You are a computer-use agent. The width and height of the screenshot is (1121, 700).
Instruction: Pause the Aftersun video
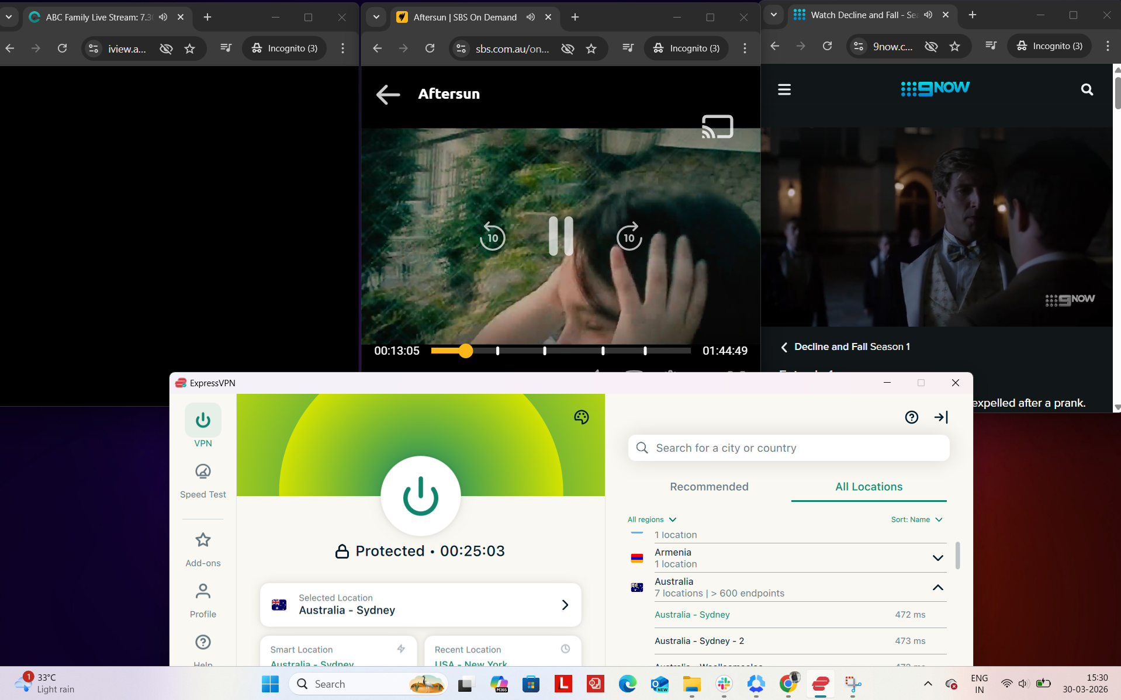560,236
